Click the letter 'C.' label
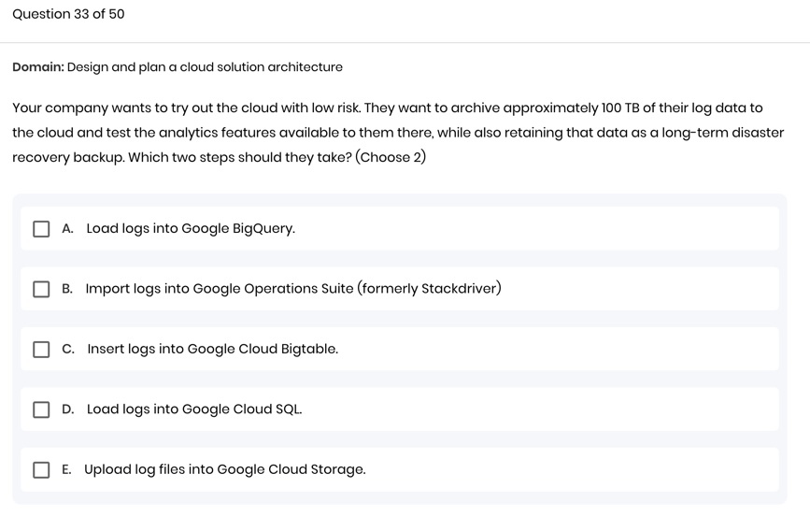Viewport: 810px width, 517px height. 68,350
